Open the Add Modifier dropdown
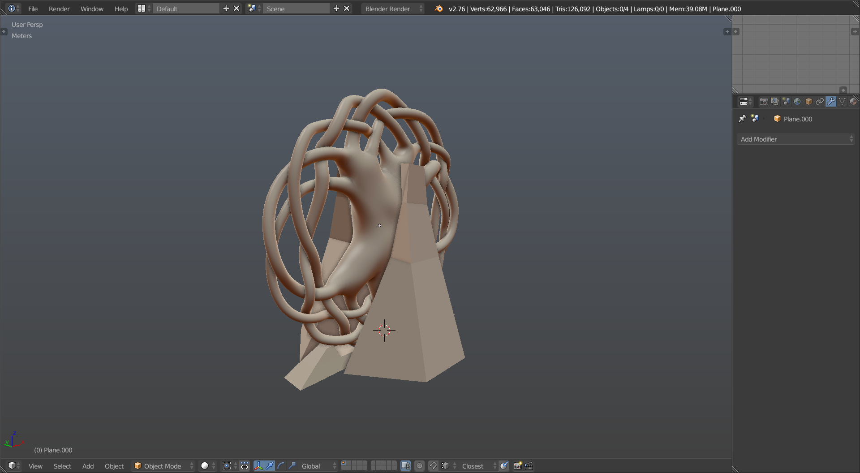 (x=796, y=139)
